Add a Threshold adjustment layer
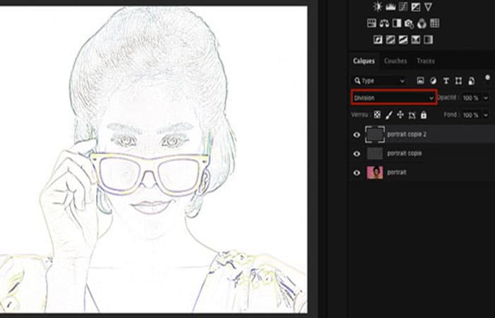The image size is (495, 318). tap(403, 40)
